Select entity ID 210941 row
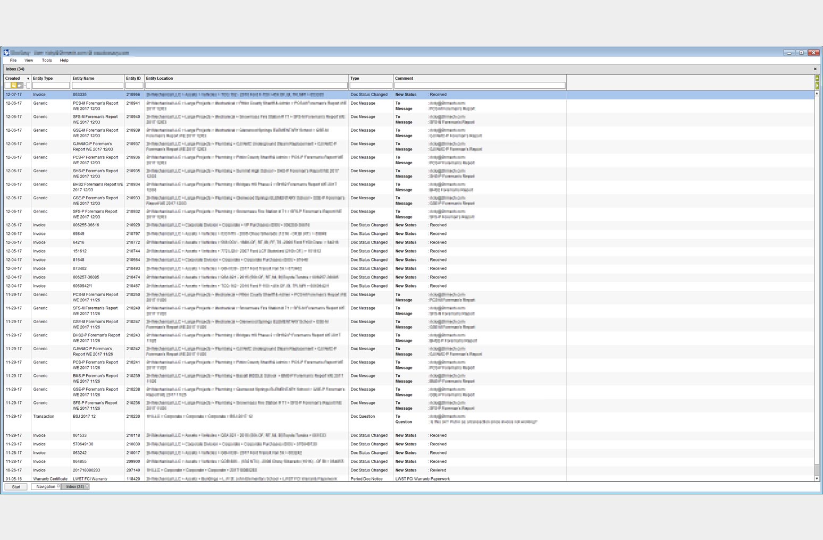This screenshot has height=540, width=823. 409,106
